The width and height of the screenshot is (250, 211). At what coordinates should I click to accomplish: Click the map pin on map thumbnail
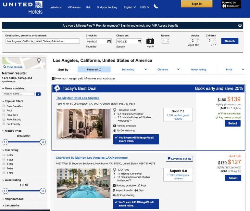[39, 61]
